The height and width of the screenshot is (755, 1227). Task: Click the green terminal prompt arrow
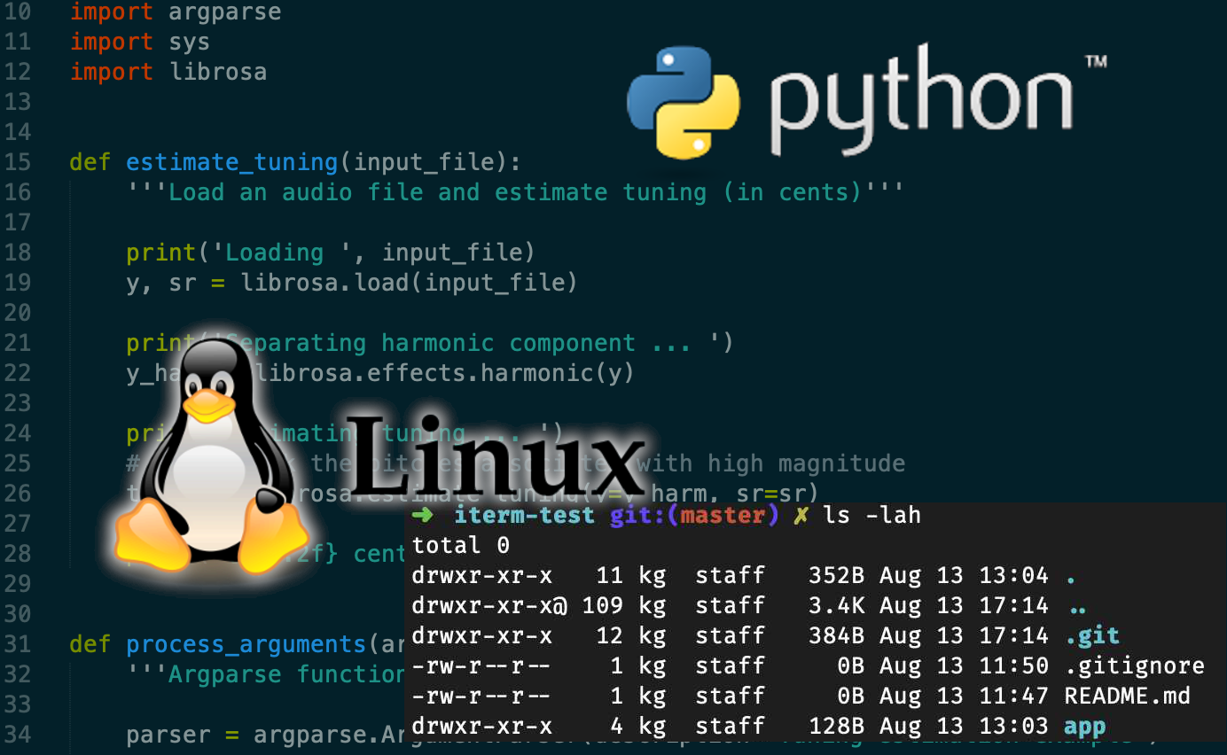pos(423,515)
